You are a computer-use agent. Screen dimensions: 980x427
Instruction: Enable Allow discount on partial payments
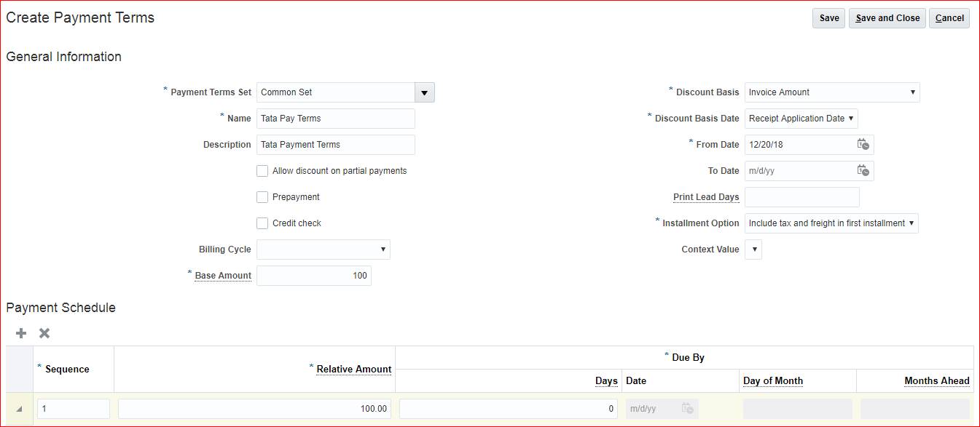pyautogui.click(x=262, y=171)
